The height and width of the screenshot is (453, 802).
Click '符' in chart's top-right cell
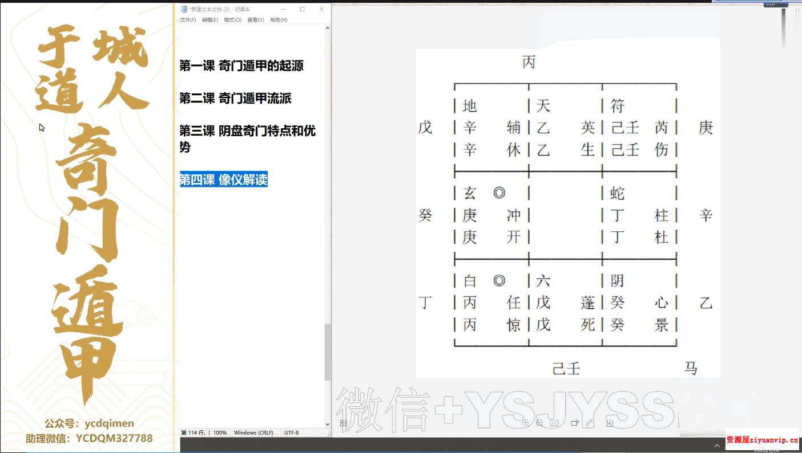[x=618, y=106]
